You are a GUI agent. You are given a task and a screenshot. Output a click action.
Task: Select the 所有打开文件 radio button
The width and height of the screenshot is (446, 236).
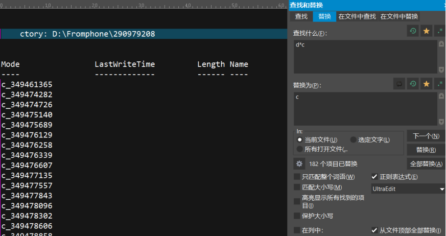coord(299,149)
